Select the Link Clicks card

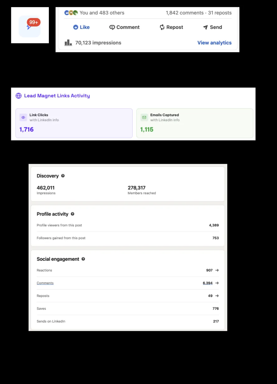coord(74,123)
